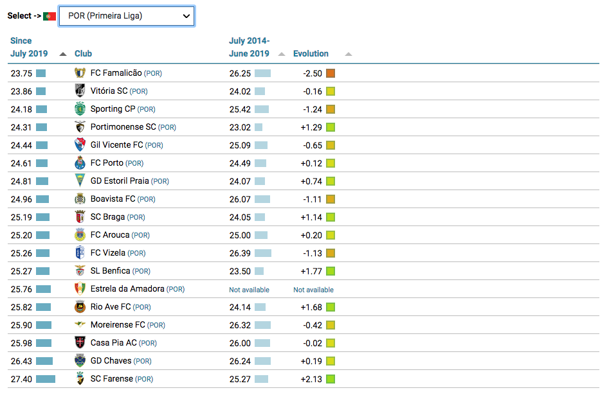Click the Vitória SC club crest

pos(80,91)
